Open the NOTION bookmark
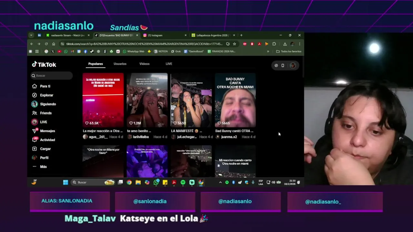Image resolution: width=413 pixels, height=232 pixels. [161, 51]
